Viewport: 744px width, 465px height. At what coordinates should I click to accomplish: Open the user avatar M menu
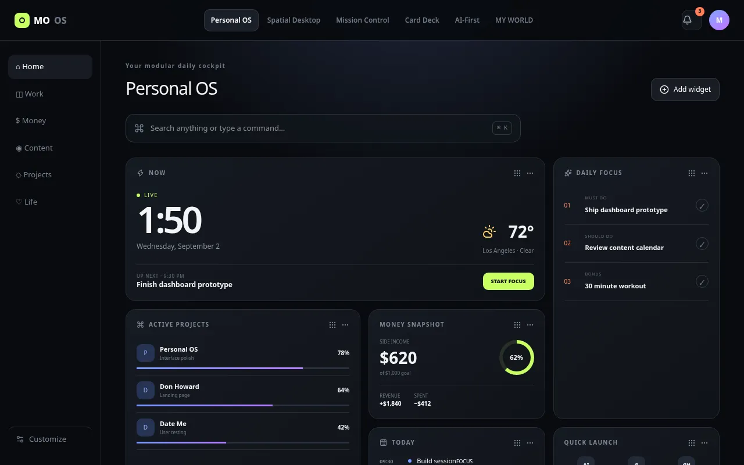[x=719, y=20]
